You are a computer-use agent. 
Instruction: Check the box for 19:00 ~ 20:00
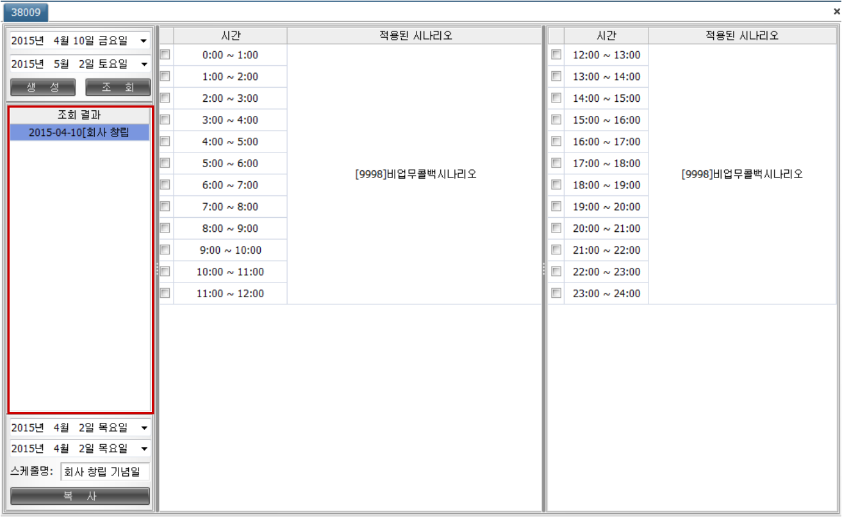click(x=556, y=206)
